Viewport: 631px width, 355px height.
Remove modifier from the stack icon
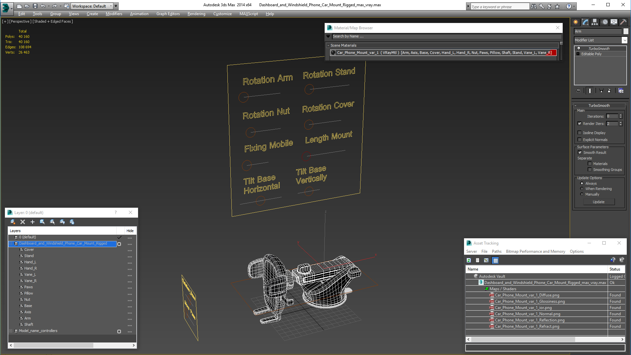pos(609,91)
